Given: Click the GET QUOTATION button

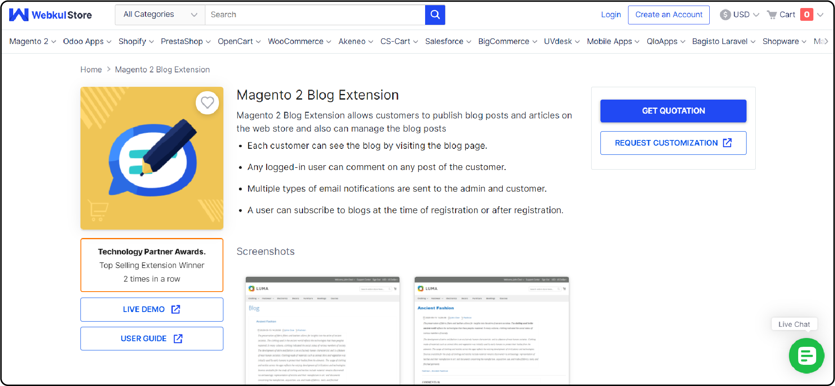Looking at the screenshot, I should [x=673, y=111].
